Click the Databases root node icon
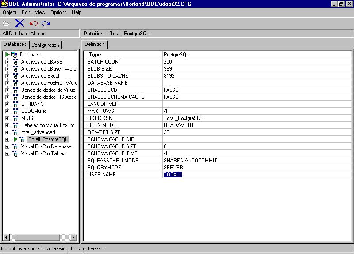 click(14, 54)
